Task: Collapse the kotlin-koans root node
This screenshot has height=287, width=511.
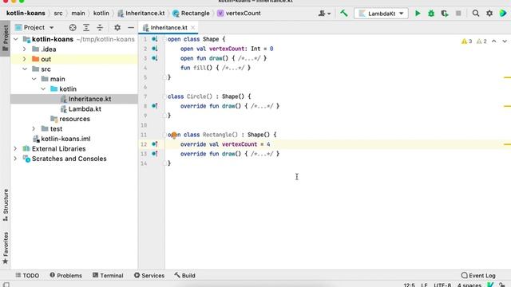Action: coord(16,39)
